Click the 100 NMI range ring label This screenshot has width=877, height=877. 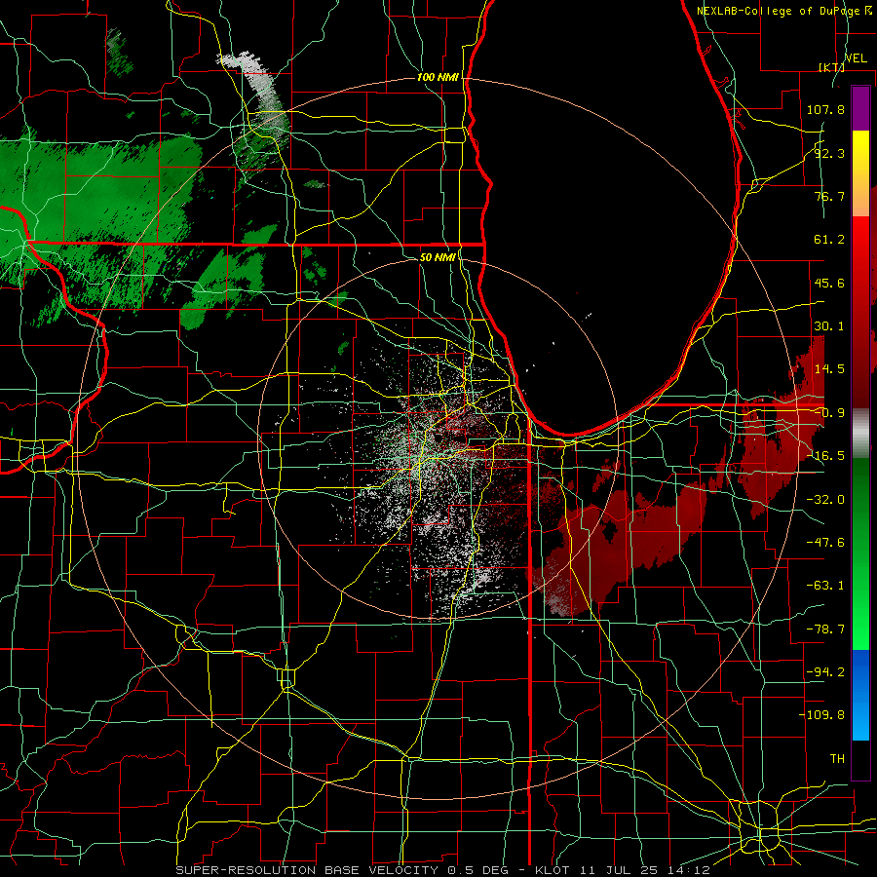pyautogui.click(x=438, y=77)
